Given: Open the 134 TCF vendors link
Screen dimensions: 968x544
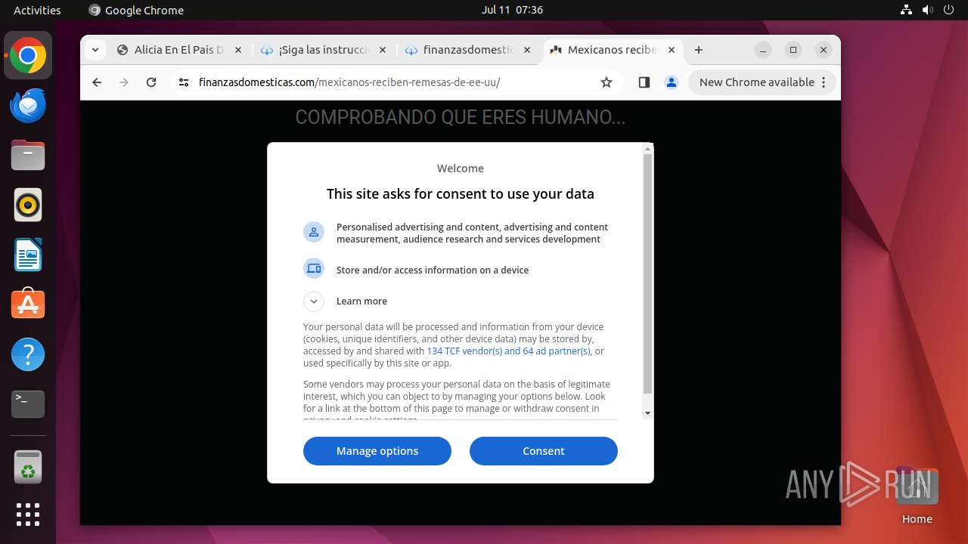Looking at the screenshot, I should (x=508, y=351).
